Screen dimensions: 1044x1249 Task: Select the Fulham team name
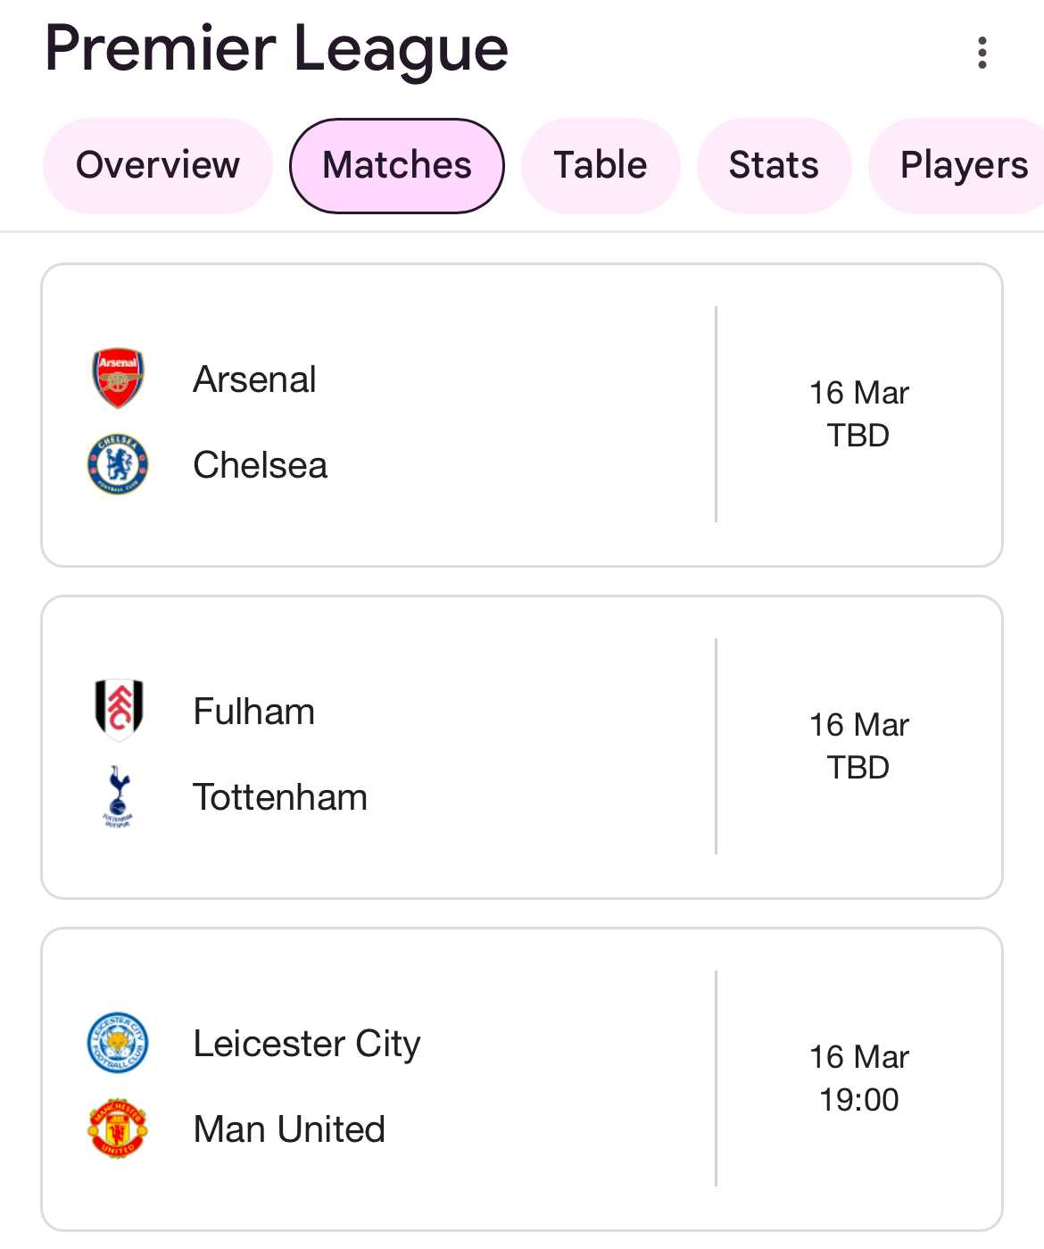(x=254, y=712)
